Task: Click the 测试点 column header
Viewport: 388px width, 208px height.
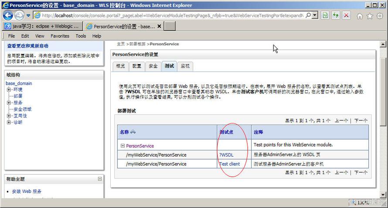Action: pyautogui.click(x=226, y=132)
